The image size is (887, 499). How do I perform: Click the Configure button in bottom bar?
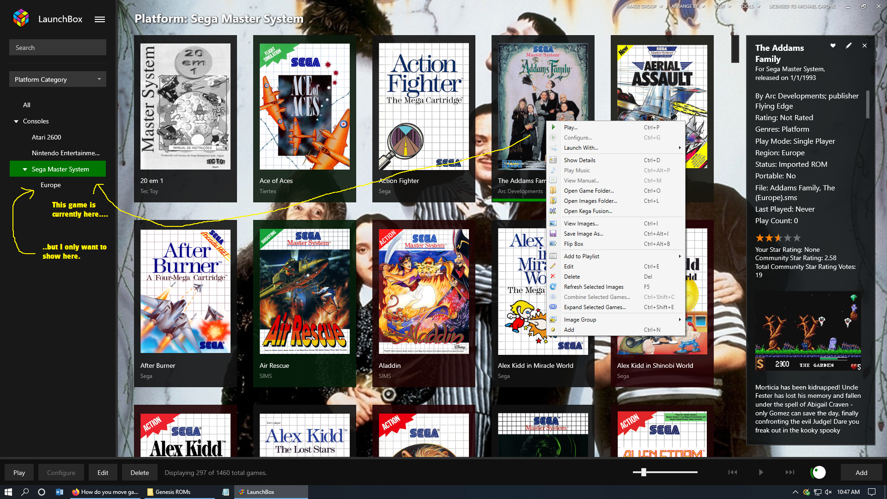tap(61, 472)
